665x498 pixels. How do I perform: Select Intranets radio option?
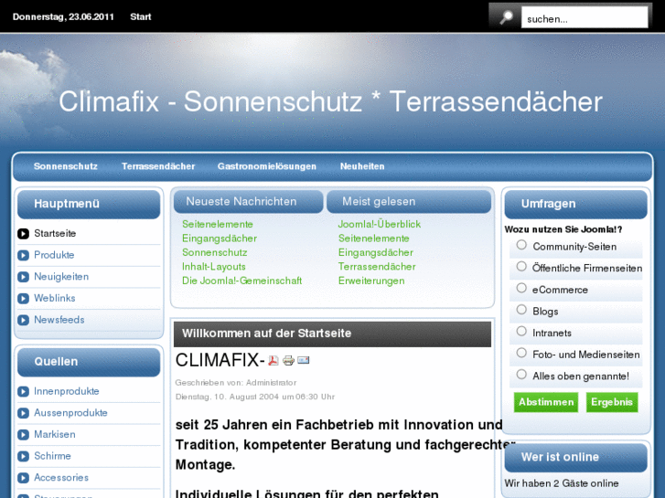pyautogui.click(x=521, y=332)
